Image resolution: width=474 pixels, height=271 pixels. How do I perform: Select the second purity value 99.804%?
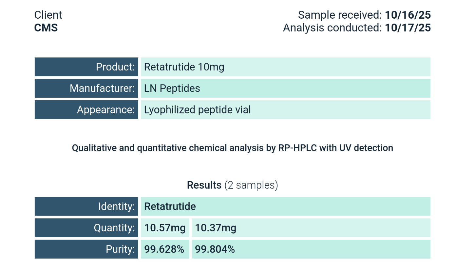[215, 249]
